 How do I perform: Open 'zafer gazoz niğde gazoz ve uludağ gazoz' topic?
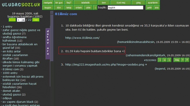click(x=21, y=32)
